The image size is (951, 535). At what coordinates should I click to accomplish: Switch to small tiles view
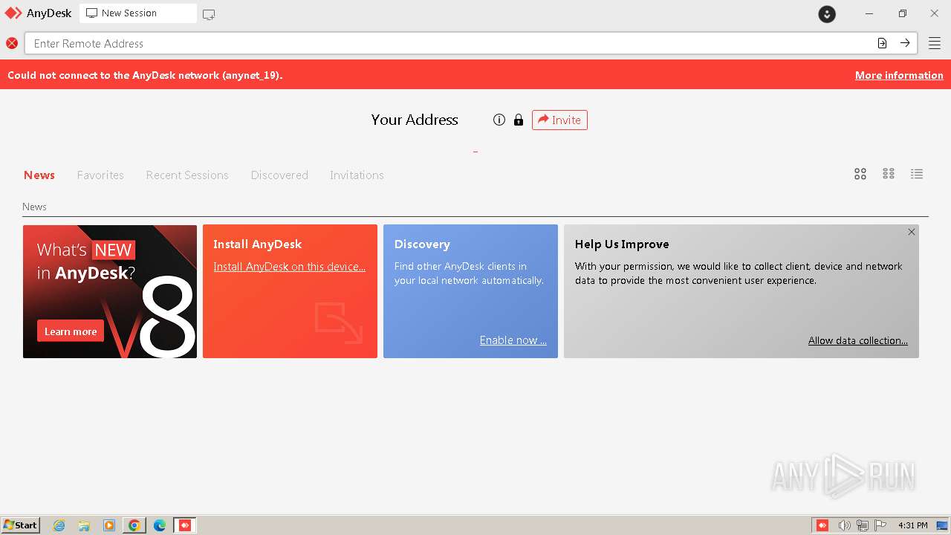889,174
